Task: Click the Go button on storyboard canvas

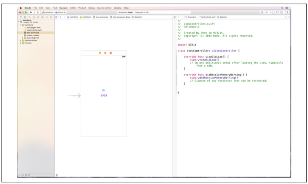Action: pyautogui.click(x=103, y=90)
